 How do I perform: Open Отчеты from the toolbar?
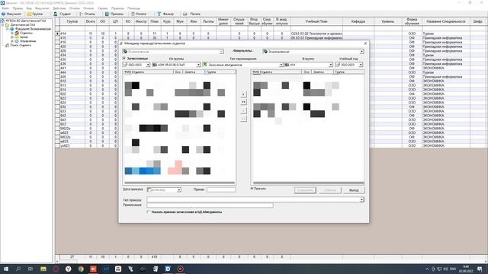[87, 14]
